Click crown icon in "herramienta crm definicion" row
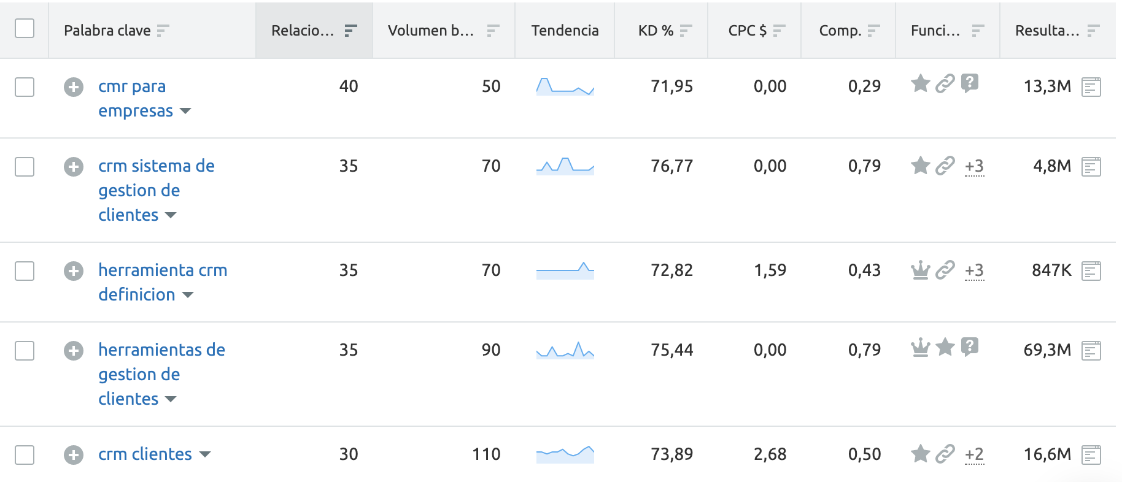 [920, 269]
